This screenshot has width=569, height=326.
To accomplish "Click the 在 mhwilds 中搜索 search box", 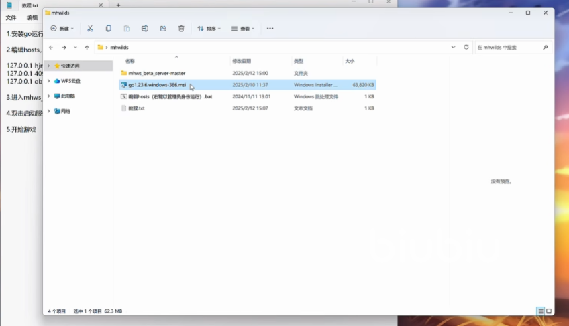I will (x=509, y=48).
